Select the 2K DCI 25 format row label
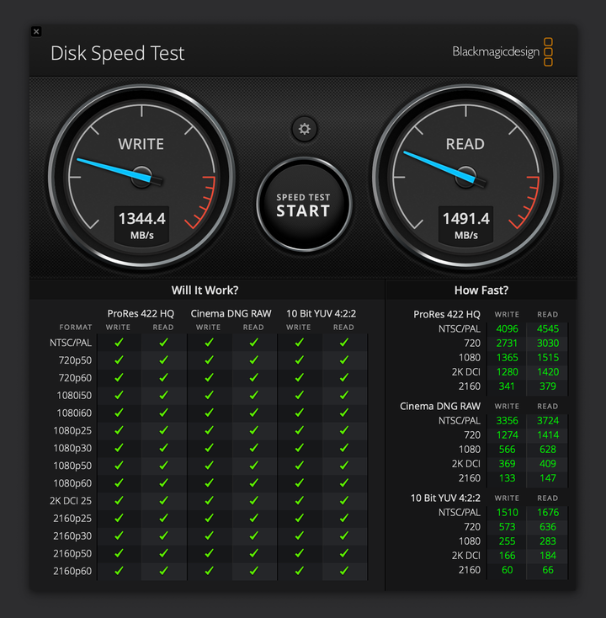The image size is (606, 618). [x=71, y=501]
